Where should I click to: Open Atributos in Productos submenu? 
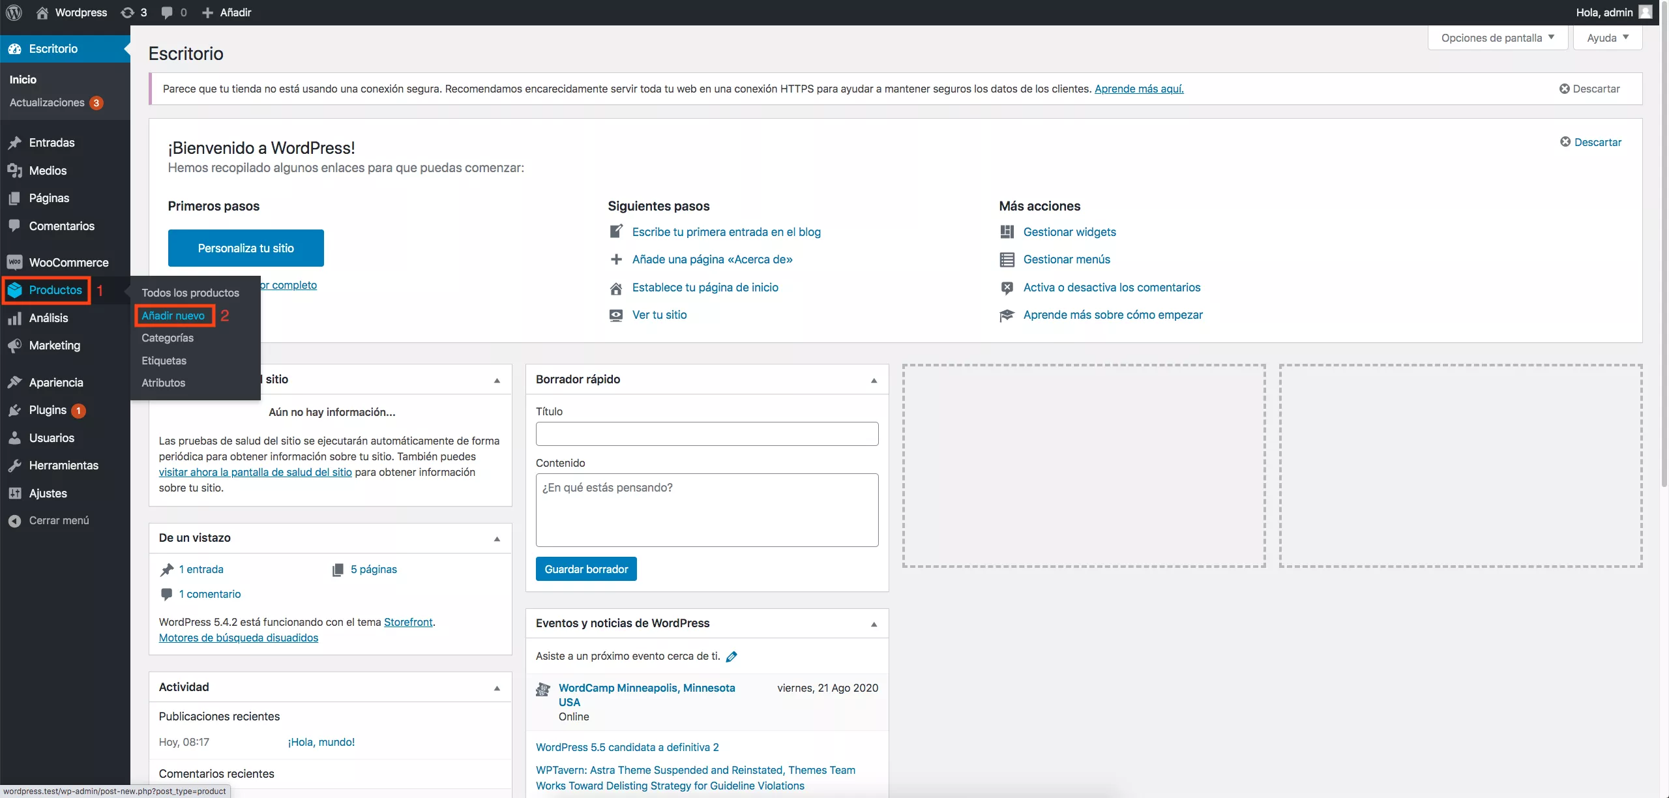[163, 383]
